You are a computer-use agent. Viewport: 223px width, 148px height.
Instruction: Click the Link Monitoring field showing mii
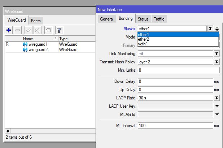pyautogui.click(x=175, y=54)
